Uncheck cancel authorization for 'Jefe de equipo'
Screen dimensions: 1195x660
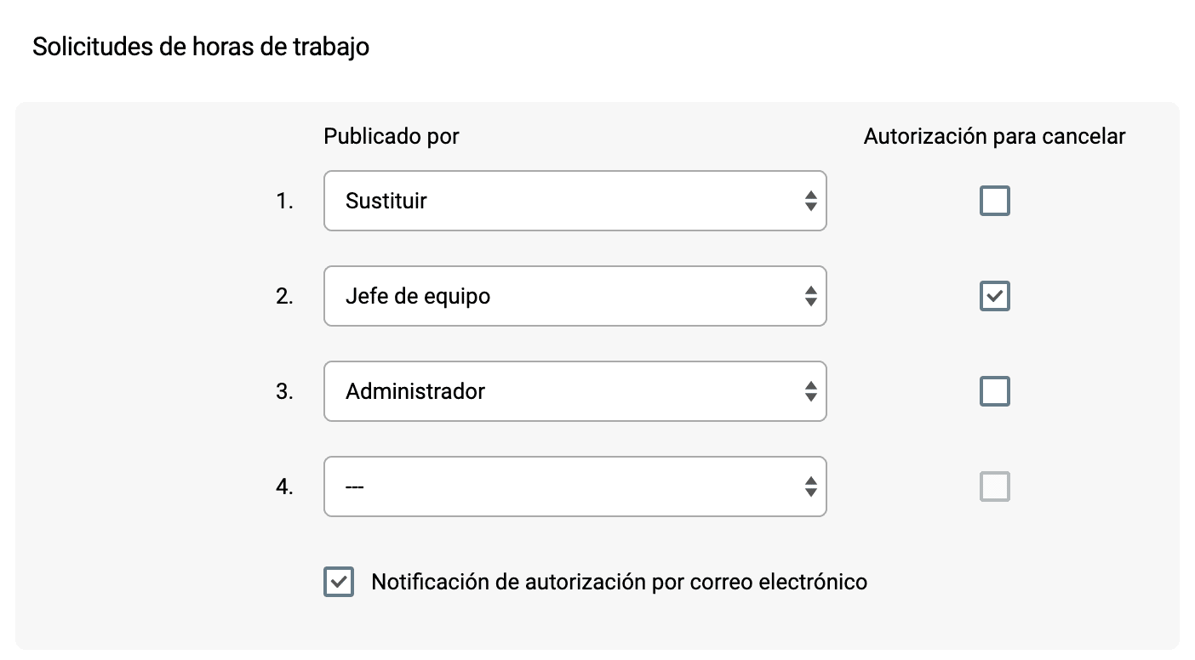click(994, 295)
